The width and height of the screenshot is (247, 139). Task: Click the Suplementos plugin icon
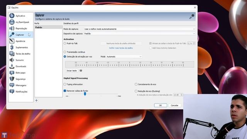[12, 47]
